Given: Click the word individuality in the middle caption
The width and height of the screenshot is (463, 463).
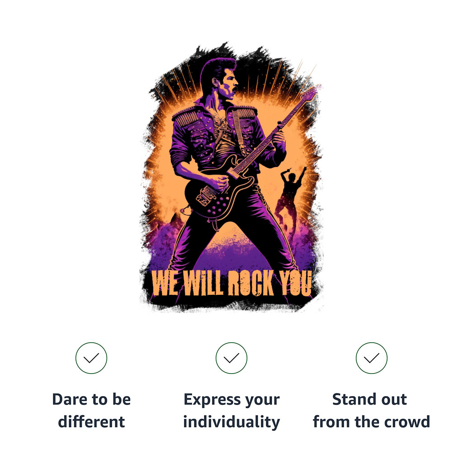Looking at the screenshot, I should click(x=231, y=422).
